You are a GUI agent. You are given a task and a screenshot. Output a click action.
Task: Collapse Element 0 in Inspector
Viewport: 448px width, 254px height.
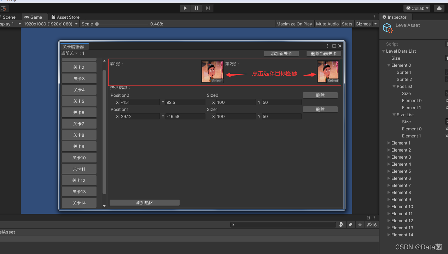click(389, 65)
